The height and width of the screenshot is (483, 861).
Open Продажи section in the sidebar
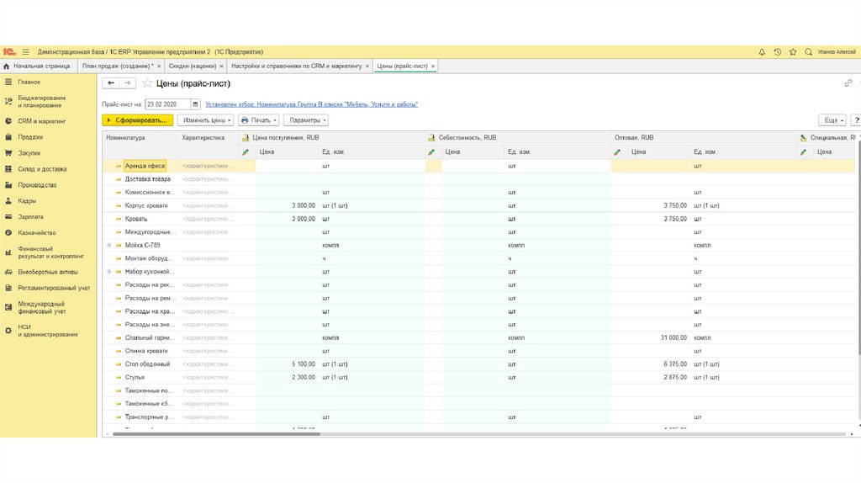click(x=30, y=137)
